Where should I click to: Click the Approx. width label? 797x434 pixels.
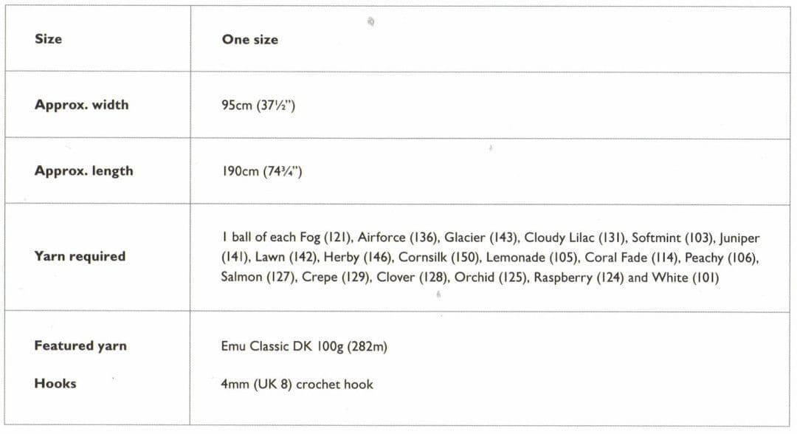pyautogui.click(x=81, y=105)
